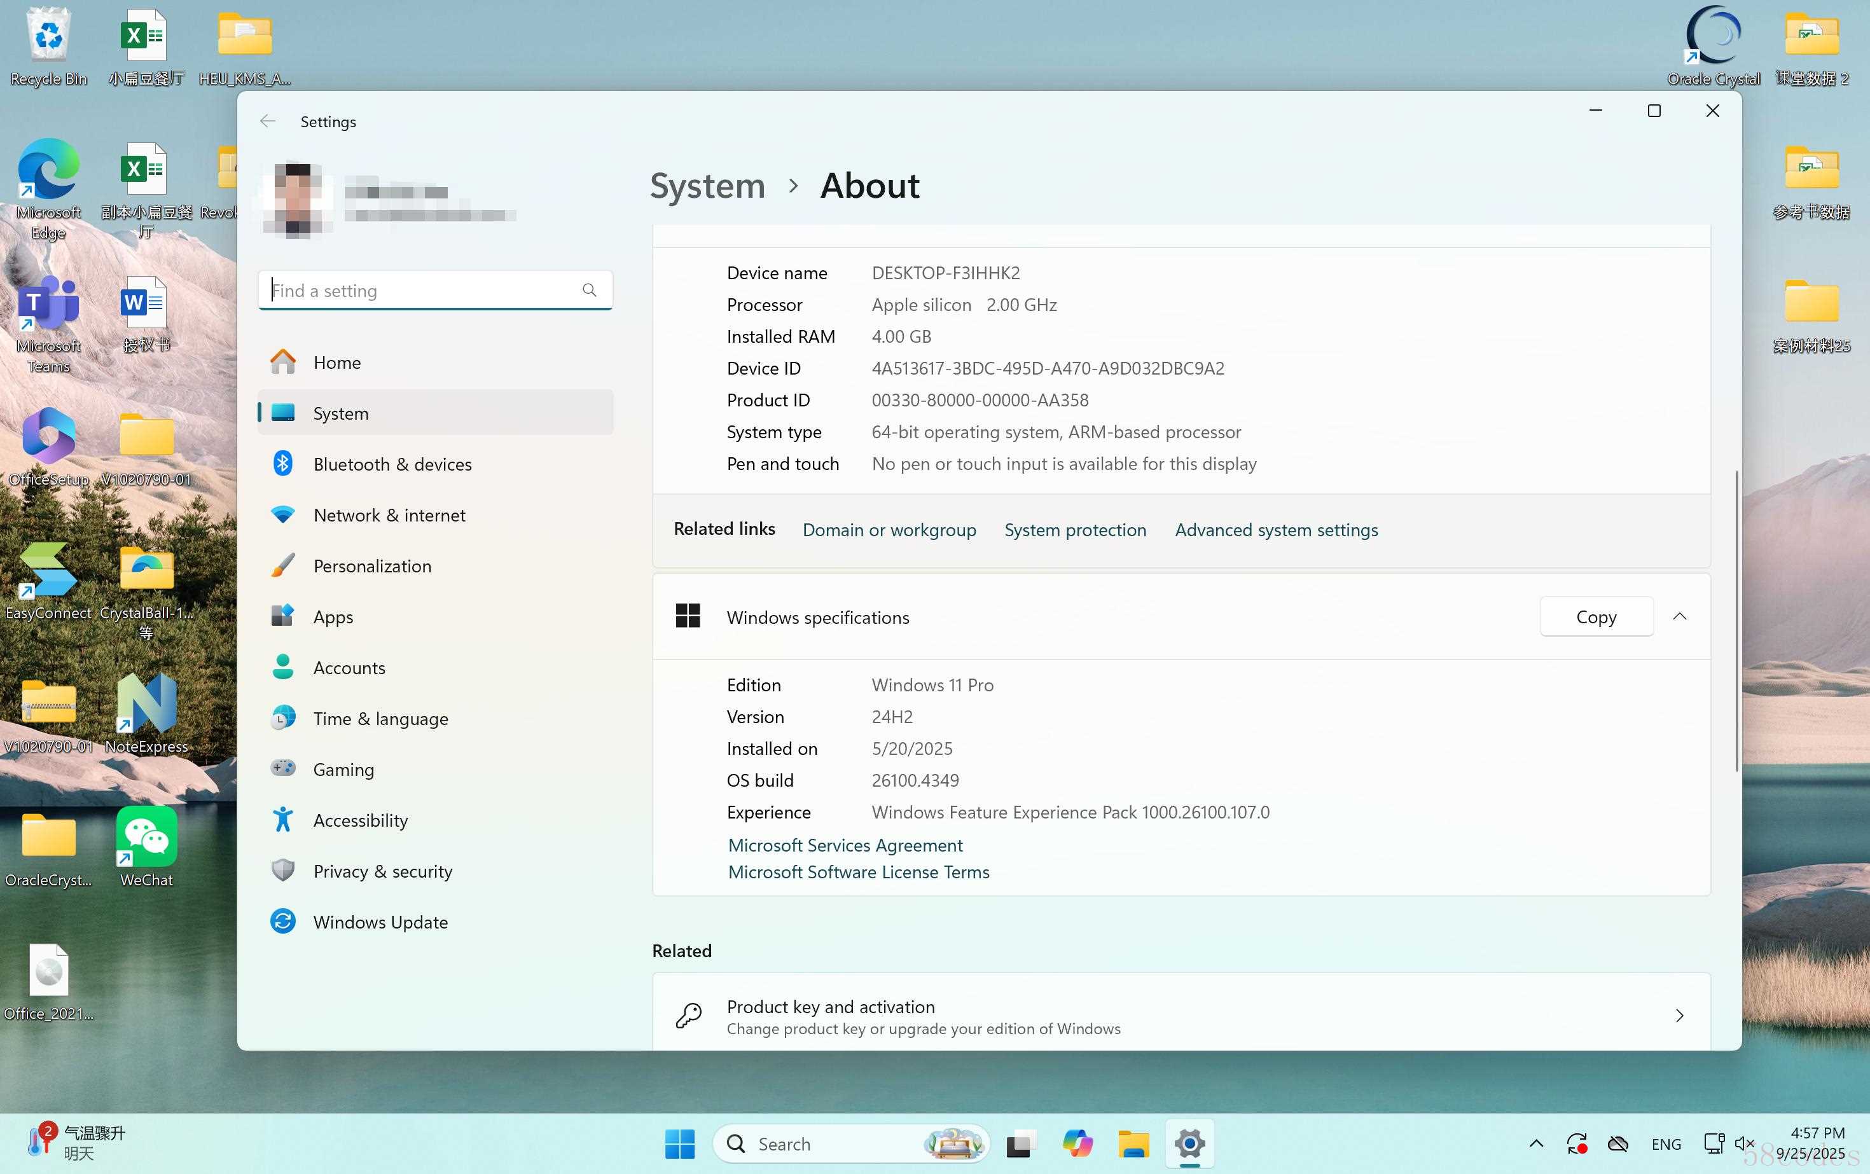Open Bluetooth & devices settings
This screenshot has height=1174, width=1870.
coord(435,464)
